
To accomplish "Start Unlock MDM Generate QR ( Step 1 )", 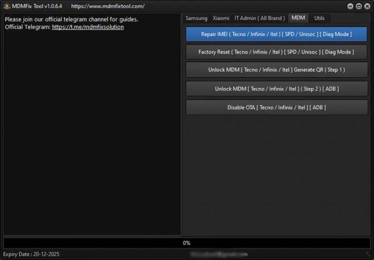I will click(x=276, y=69).
